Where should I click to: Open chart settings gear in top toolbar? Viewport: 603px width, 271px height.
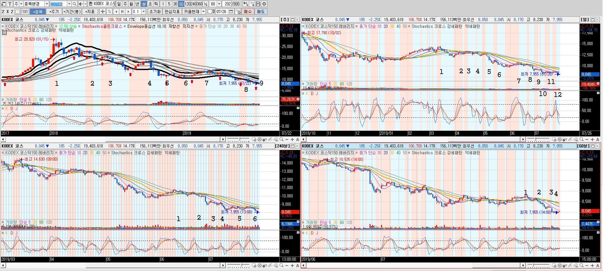264,4
